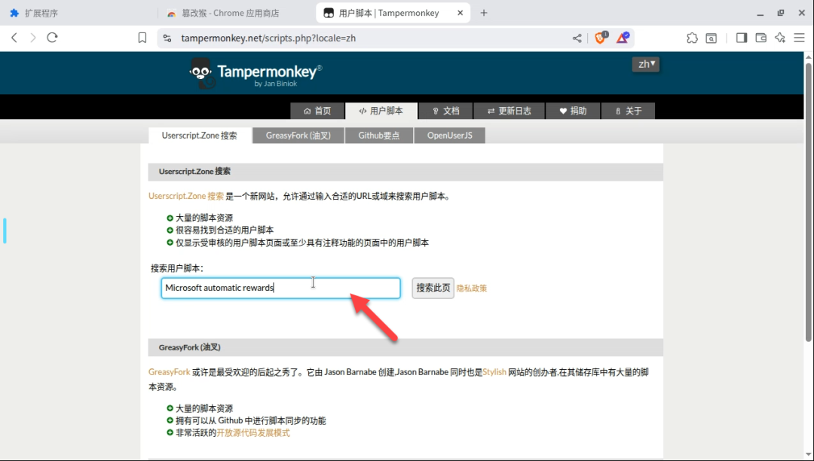Click the GreasyFork (油叉) section header

pyautogui.click(x=405, y=347)
